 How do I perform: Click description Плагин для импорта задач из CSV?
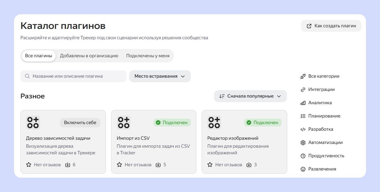coord(153,150)
